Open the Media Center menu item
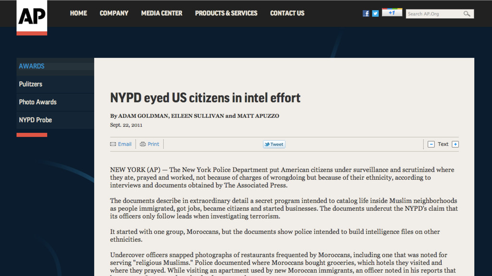The height and width of the screenshot is (276, 492). coord(161,13)
